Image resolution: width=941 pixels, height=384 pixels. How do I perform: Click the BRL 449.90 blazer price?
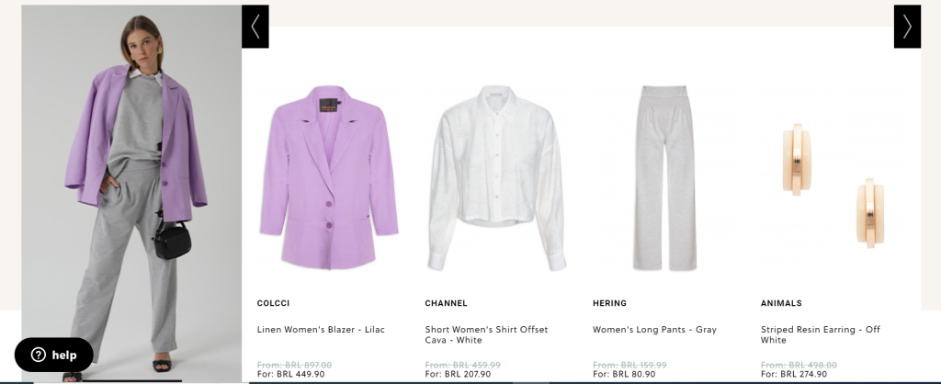[x=300, y=374]
